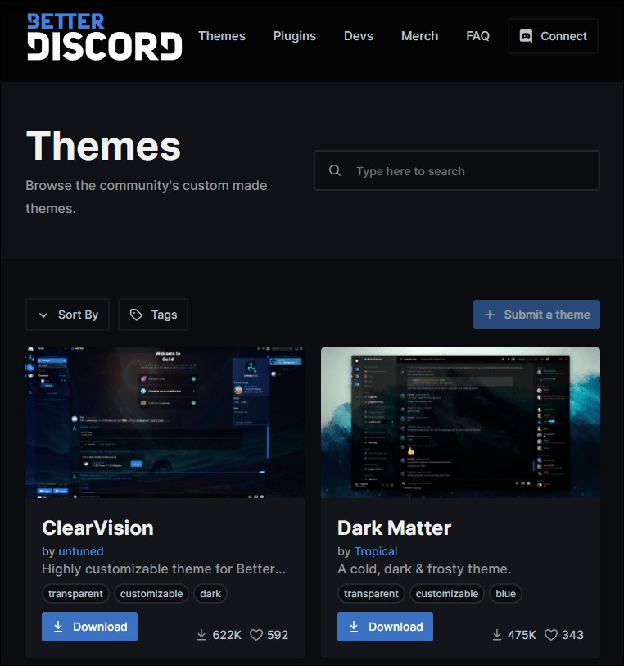
Task: Open the Themes navigation item
Action: tap(222, 36)
